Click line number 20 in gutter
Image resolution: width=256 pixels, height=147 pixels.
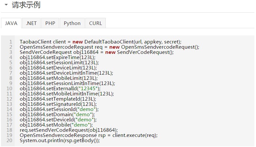tap(9, 141)
